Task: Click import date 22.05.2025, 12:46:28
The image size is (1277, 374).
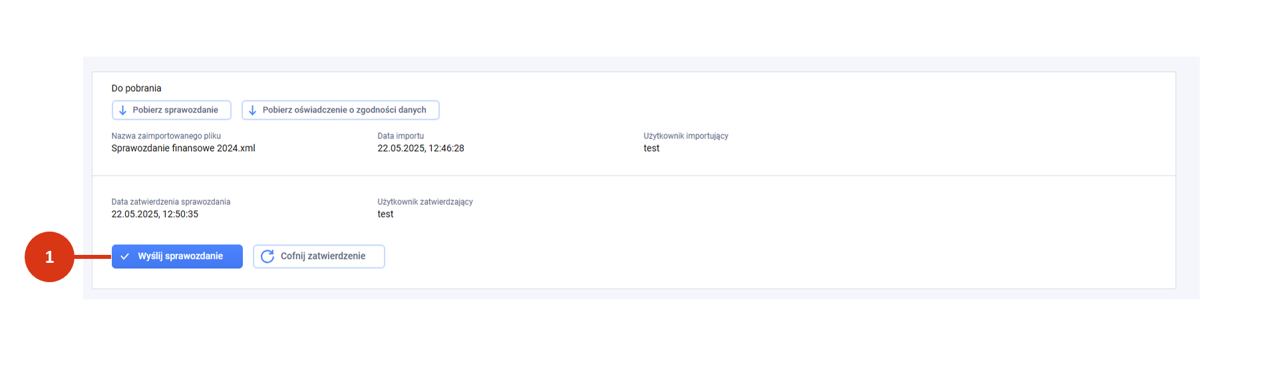Action: click(421, 148)
